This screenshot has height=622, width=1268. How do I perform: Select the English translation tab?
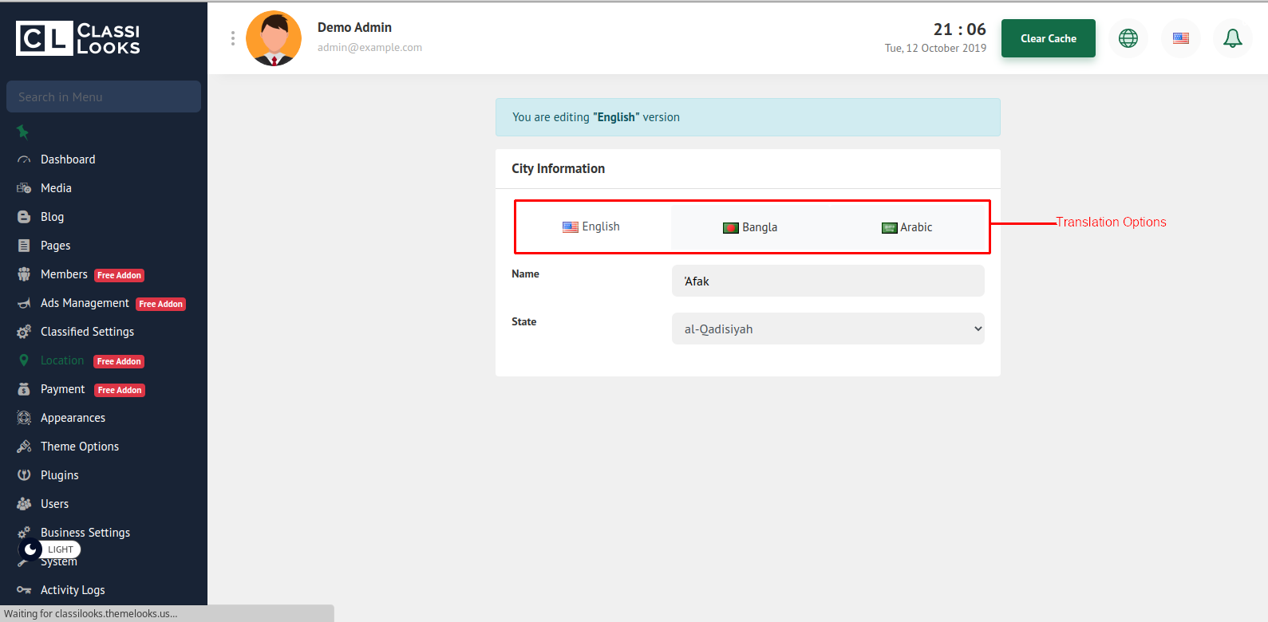point(591,226)
